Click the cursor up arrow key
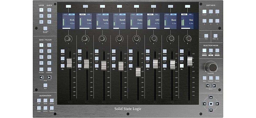This screenshot has width=256, height=118. (x=211, y=98)
